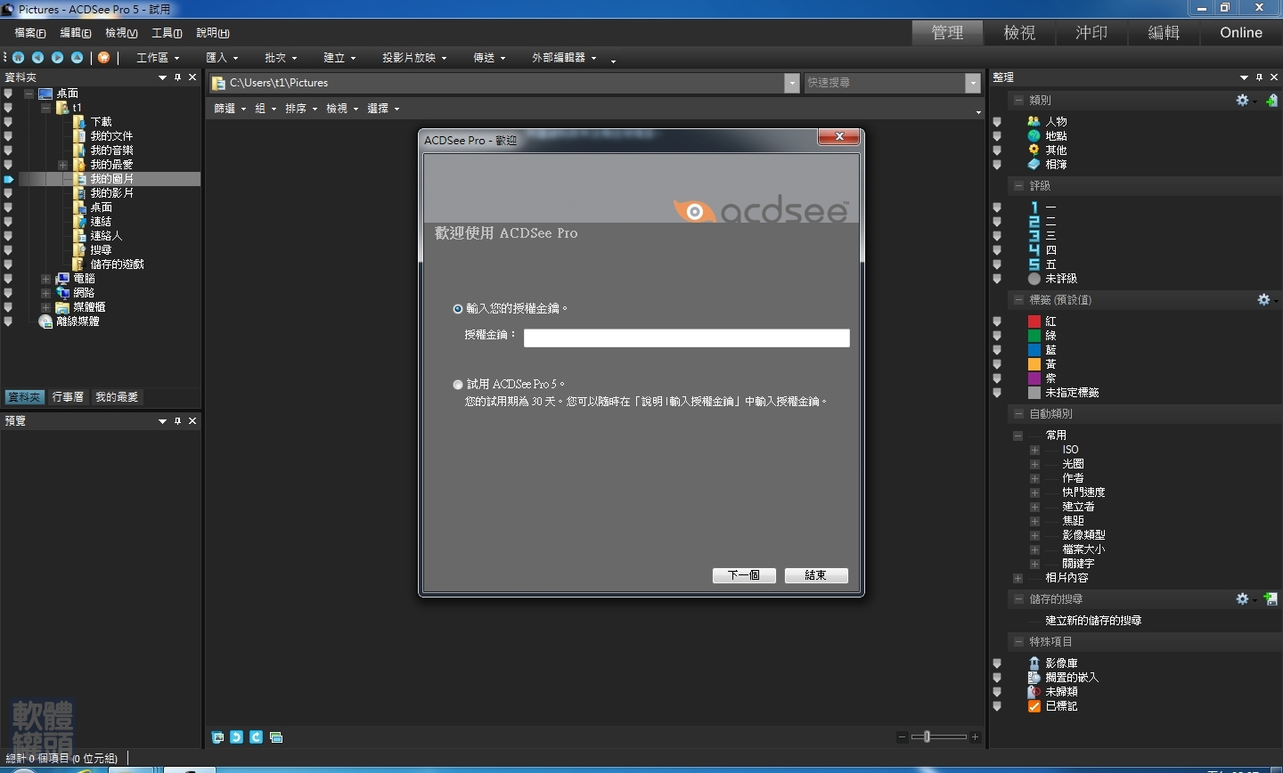The height and width of the screenshot is (773, 1283).
Task: Pin the 資料夾 panel with pushpin icon
Action: point(177,77)
